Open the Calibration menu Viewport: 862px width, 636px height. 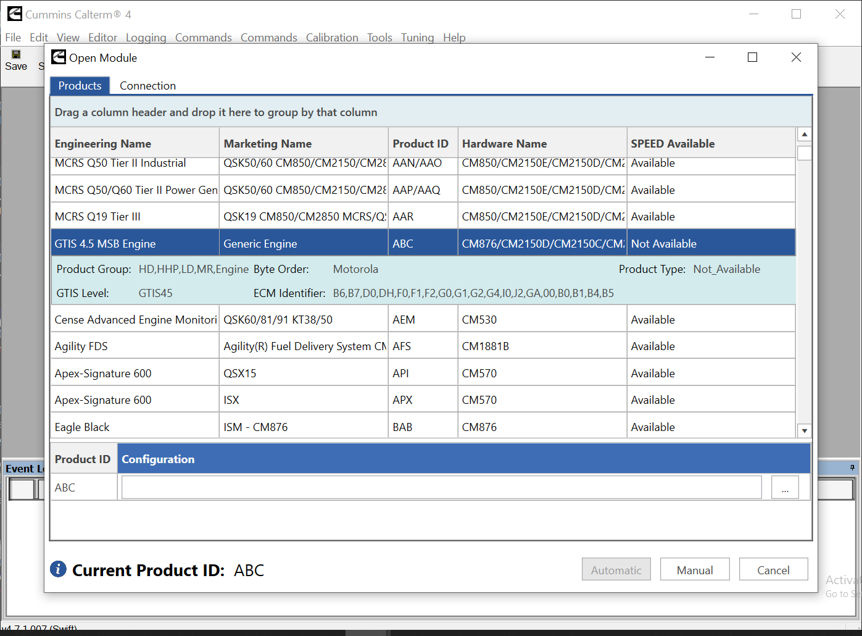(331, 38)
